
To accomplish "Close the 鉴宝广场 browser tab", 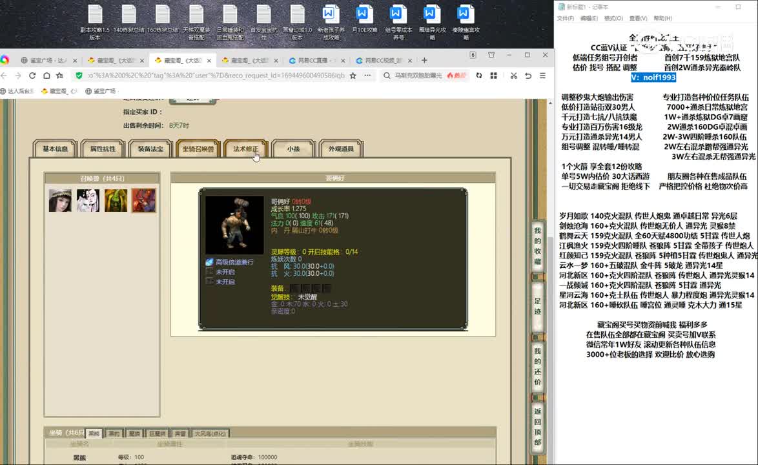I will tap(75, 61).
